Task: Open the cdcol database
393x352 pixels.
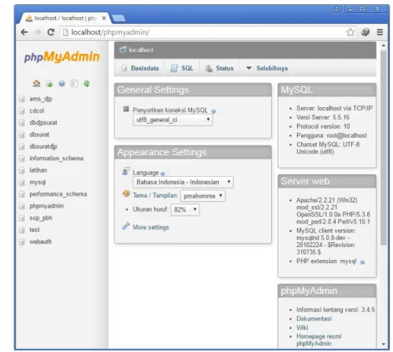Action: click(37, 111)
